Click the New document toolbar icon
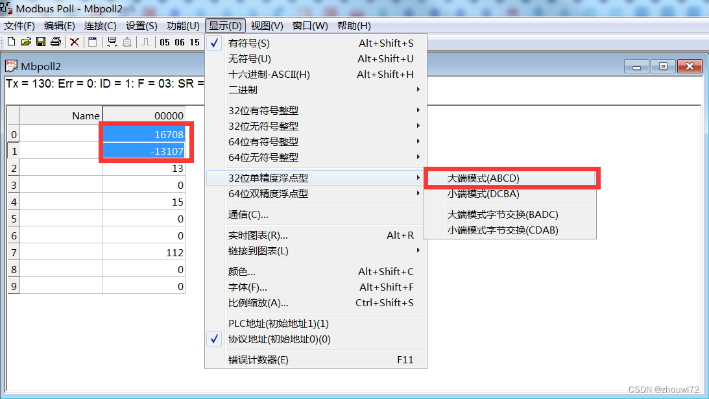The height and width of the screenshot is (399, 709). pyautogui.click(x=11, y=42)
